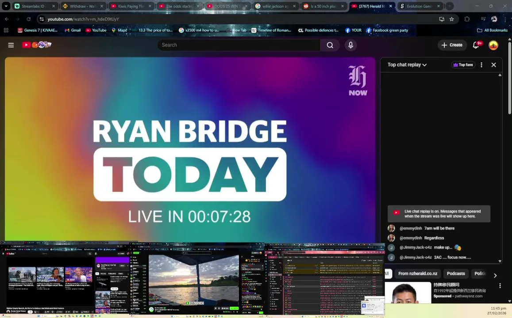This screenshot has width=512, height=318.
Task: Open the Possible defences bookmark
Action: pyautogui.click(x=318, y=30)
